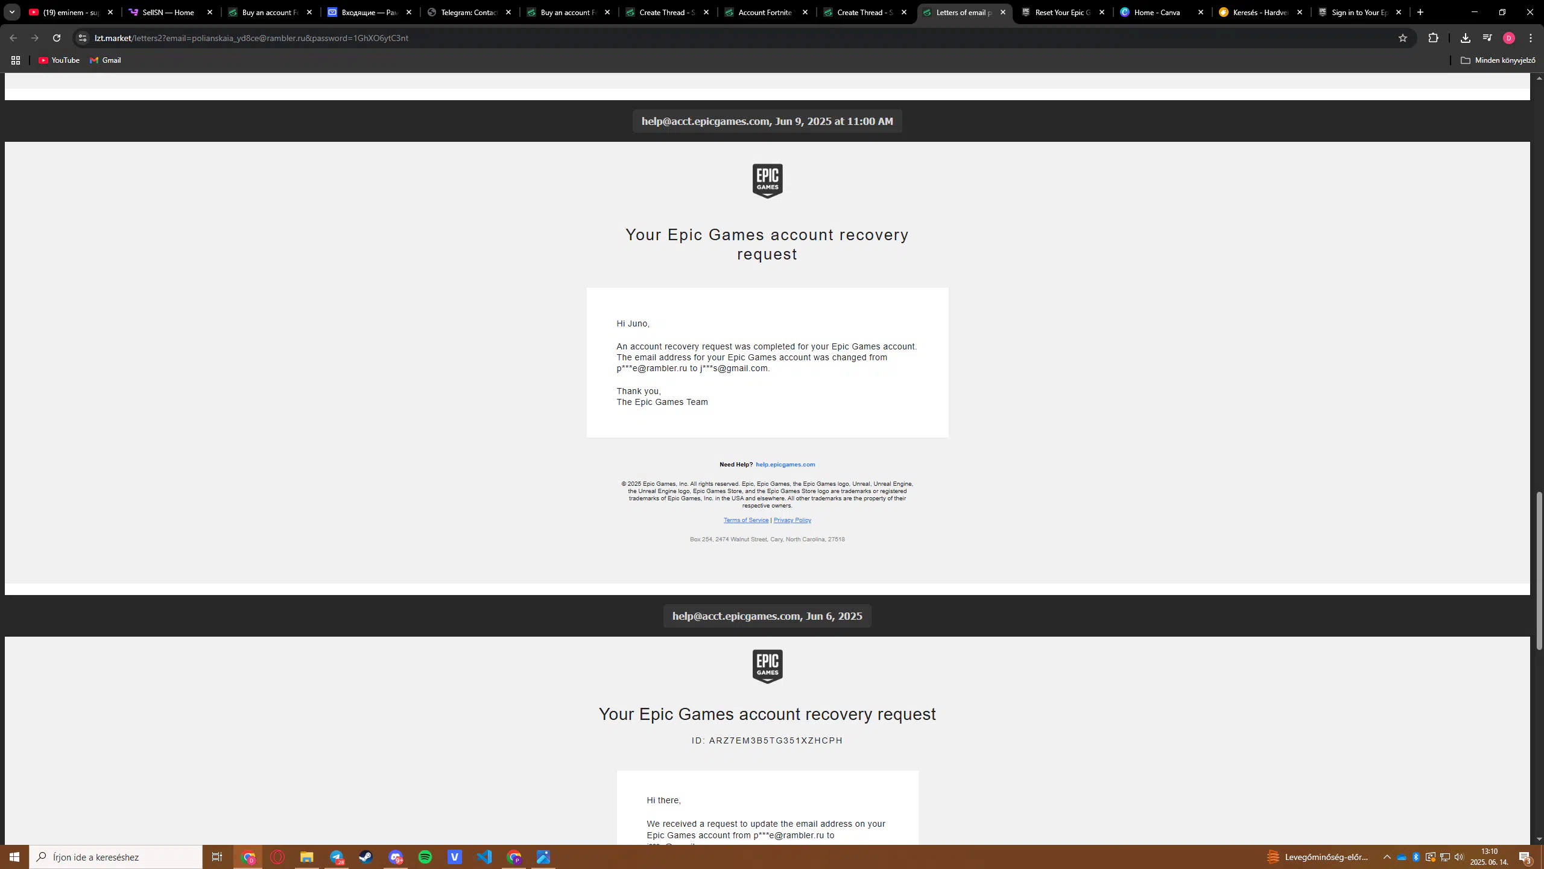Open the taskbar clock and date
This screenshot has height=869, width=1544.
pyautogui.click(x=1489, y=857)
